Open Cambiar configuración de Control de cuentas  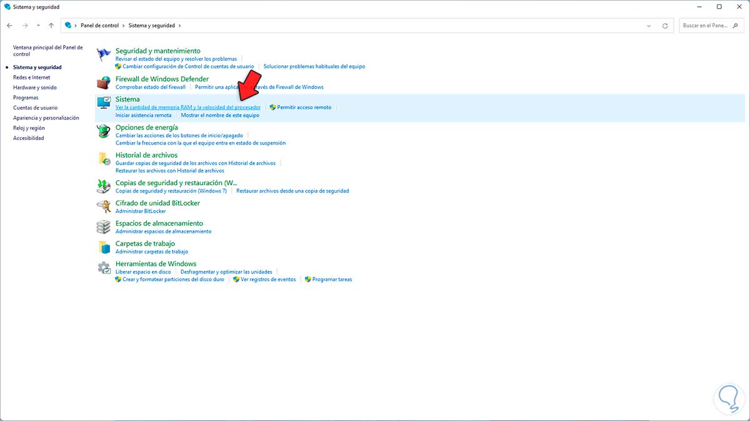click(188, 66)
